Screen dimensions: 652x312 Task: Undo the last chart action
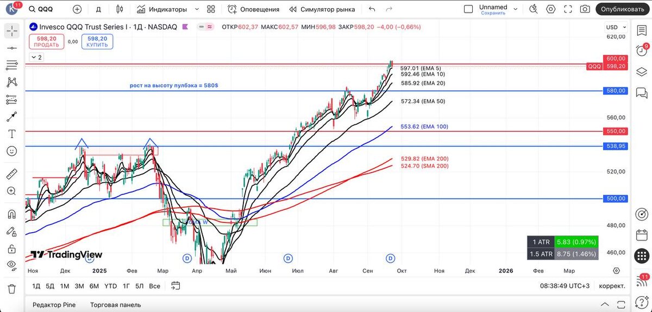372,9
